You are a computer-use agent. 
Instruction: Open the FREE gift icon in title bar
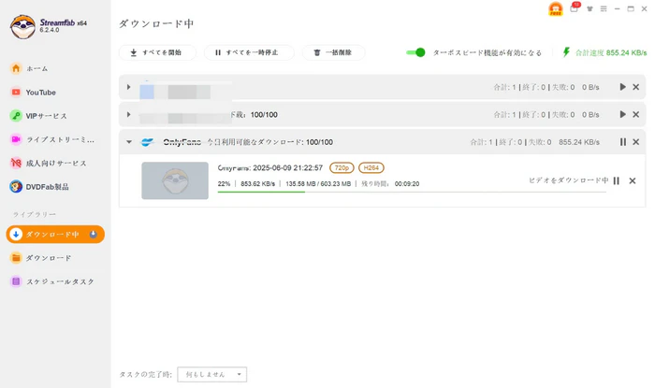[557, 9]
